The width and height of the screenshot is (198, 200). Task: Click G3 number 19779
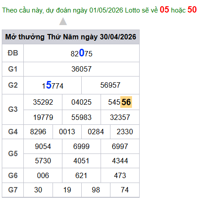tap(43, 117)
